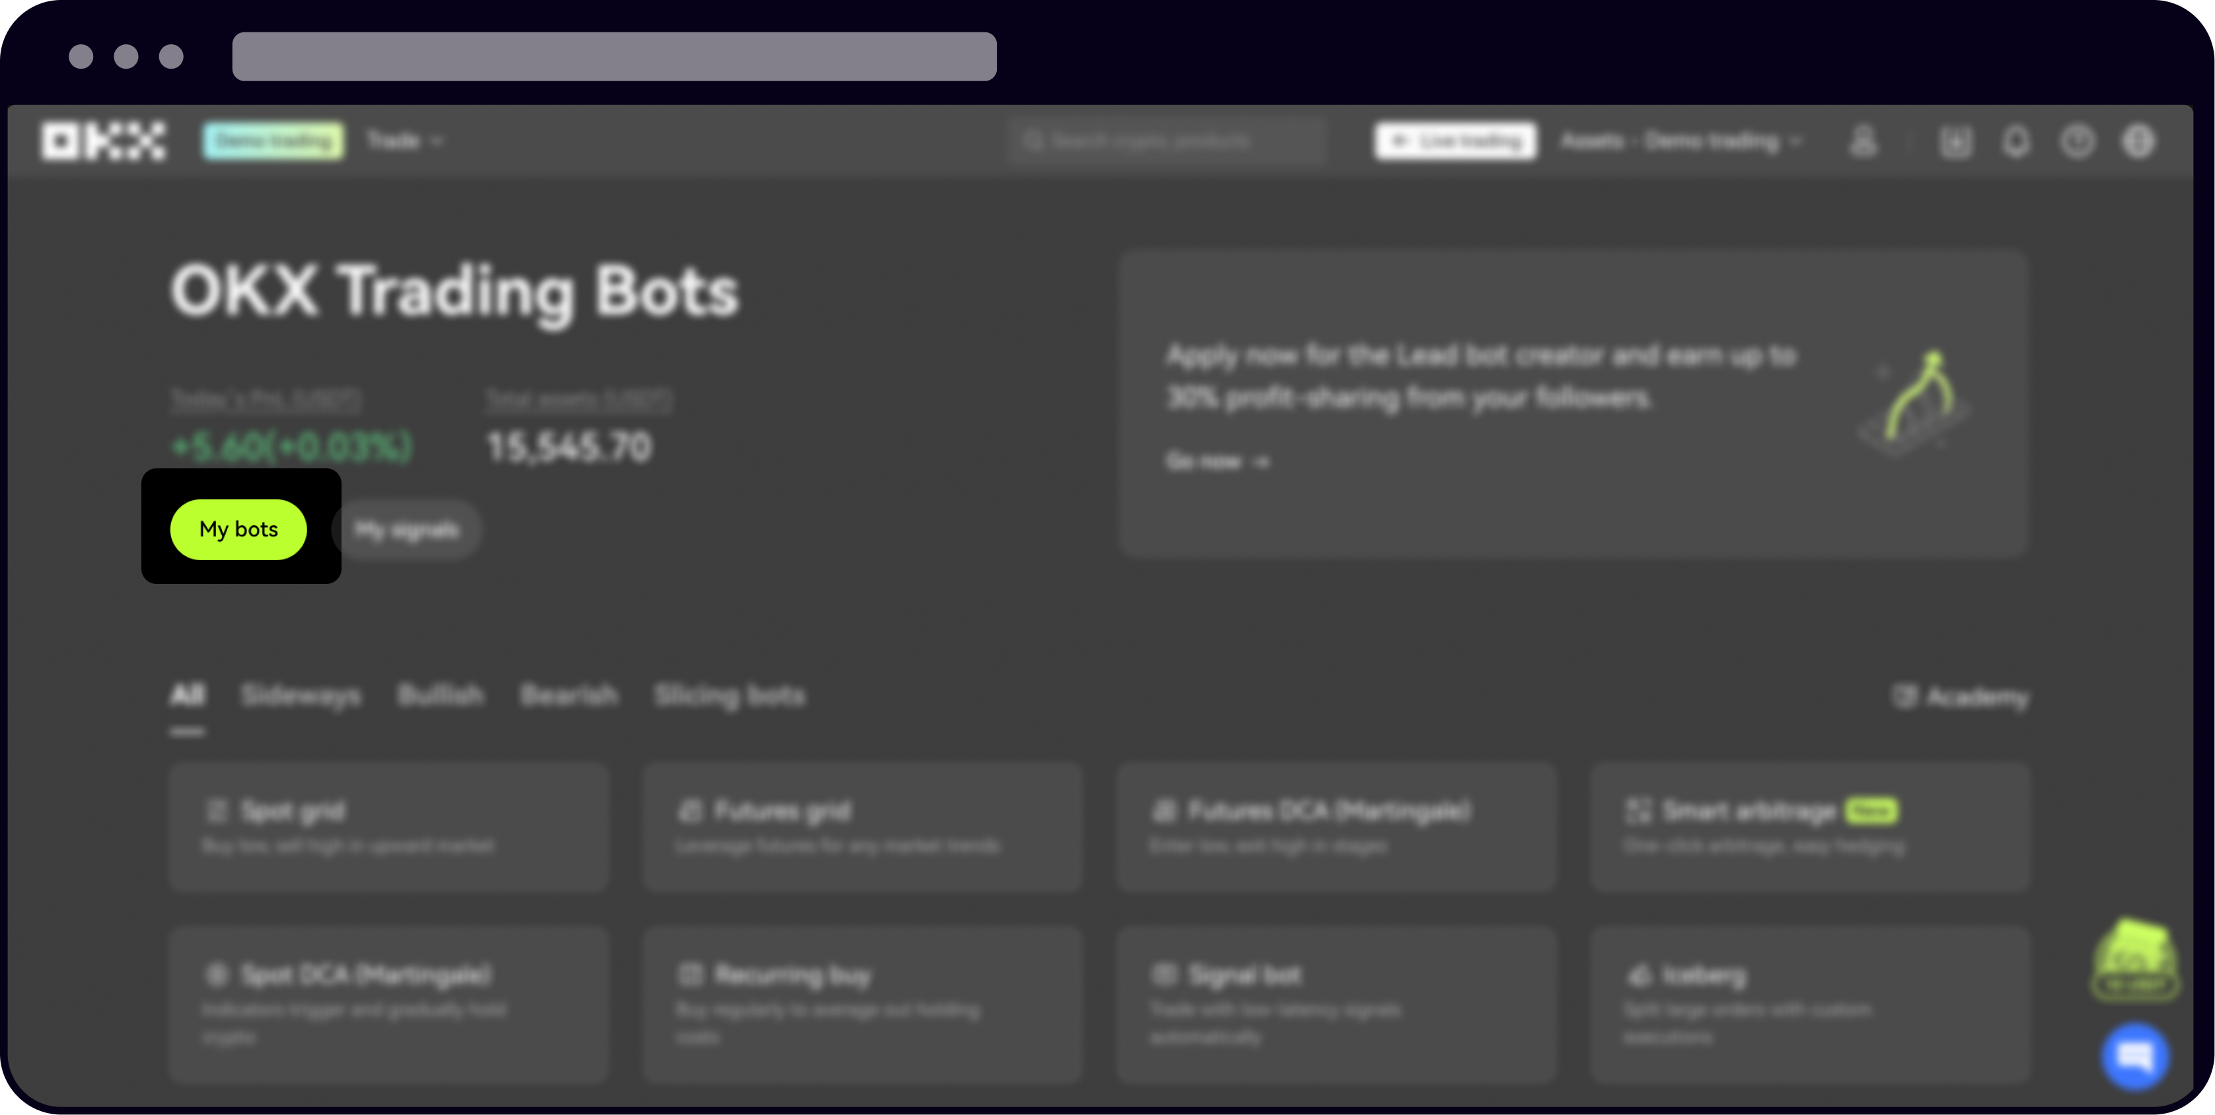This screenshot has width=2215, height=1115.
Task: Open the notifications bell
Action: point(2015,141)
